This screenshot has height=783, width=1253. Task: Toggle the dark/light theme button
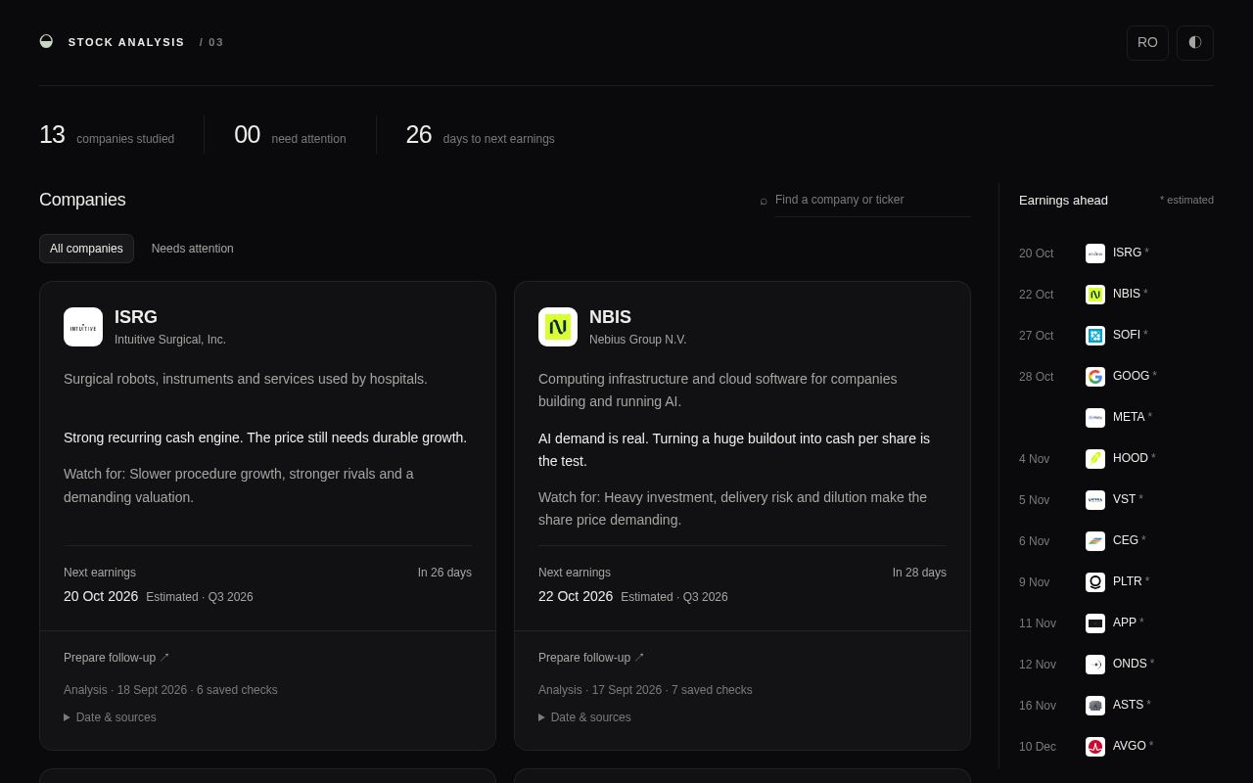[1195, 43]
